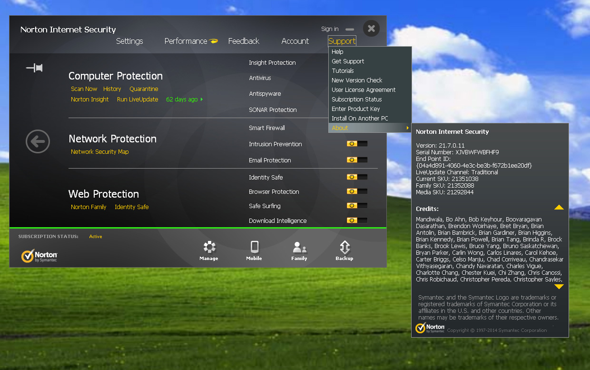This screenshot has width=590, height=370.
Task: Click the SONAR Protection label
Action: pyautogui.click(x=273, y=110)
